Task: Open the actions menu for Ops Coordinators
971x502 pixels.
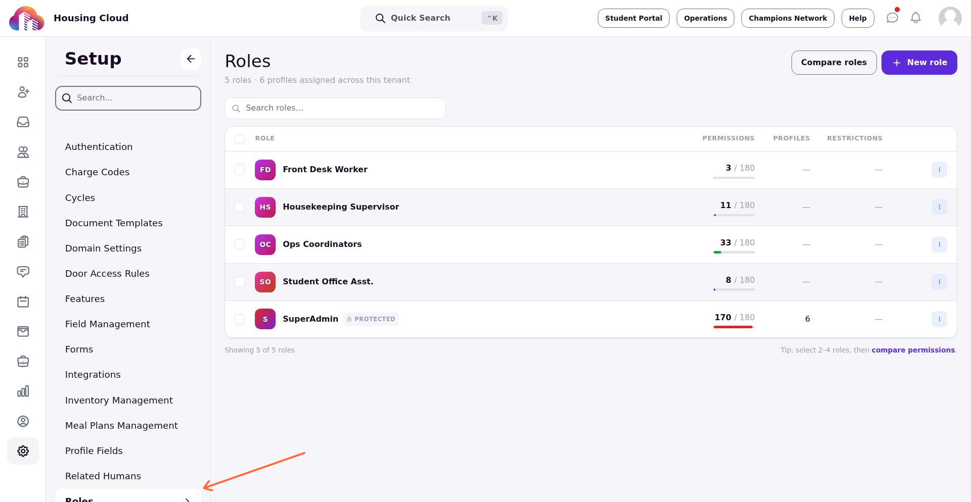Action: 939,244
